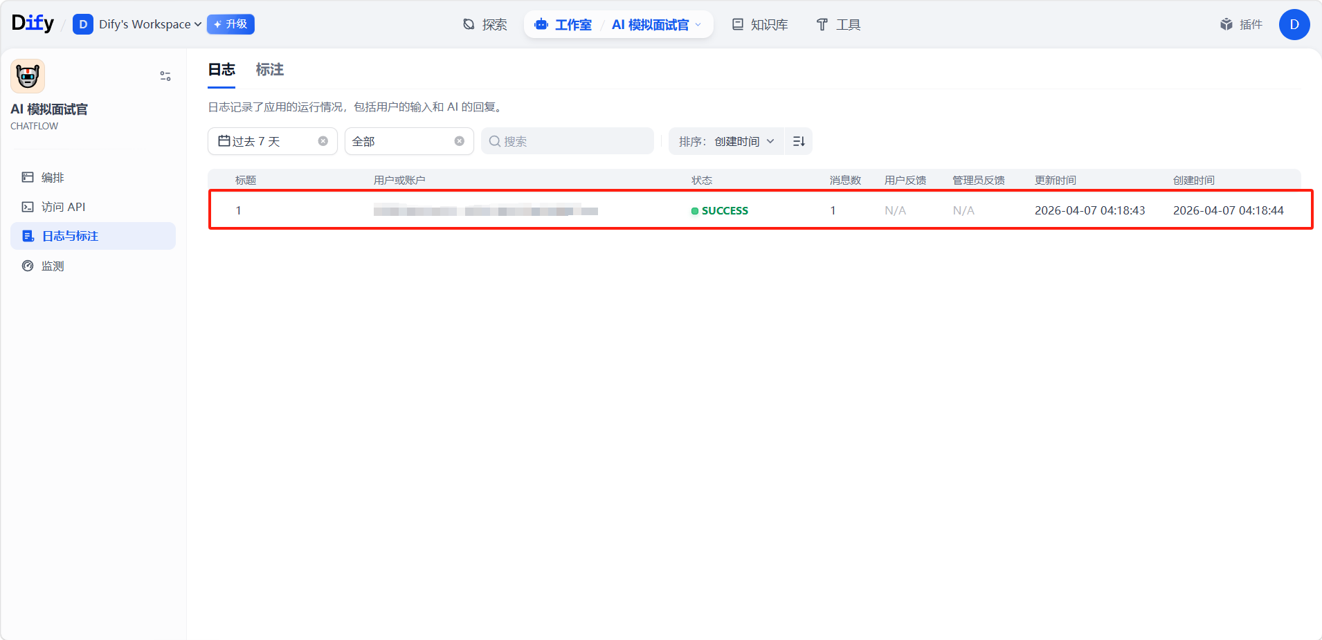
Task: Select the 日志 tab
Action: point(221,69)
